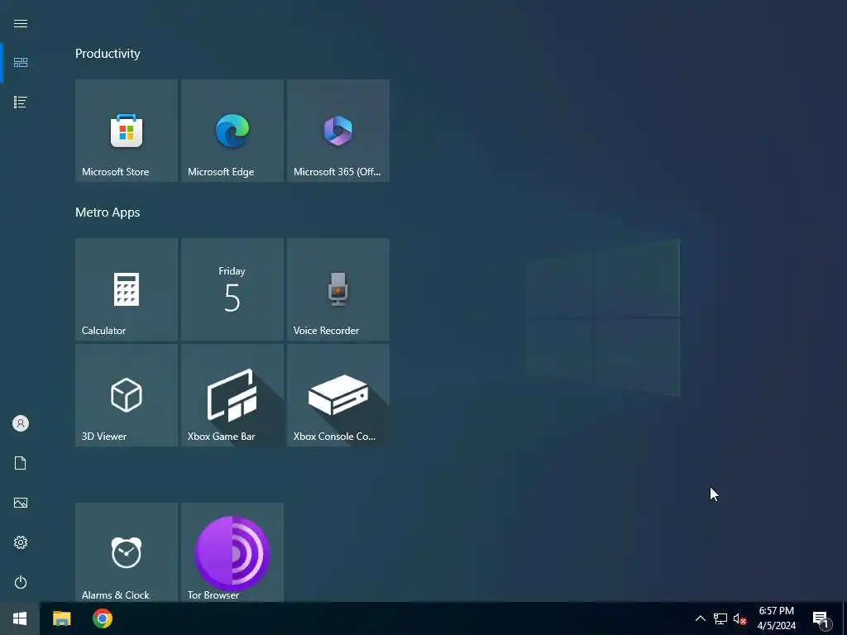Open the 3D Viewer tile
Image resolution: width=847 pixels, height=635 pixels.
127,395
